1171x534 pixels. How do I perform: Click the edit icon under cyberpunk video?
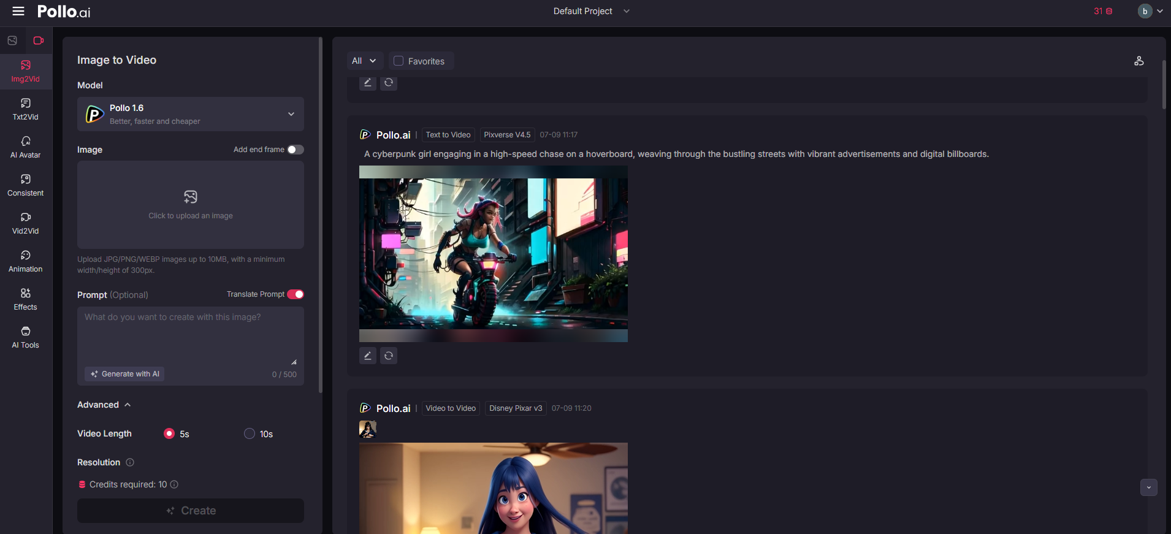pos(368,356)
